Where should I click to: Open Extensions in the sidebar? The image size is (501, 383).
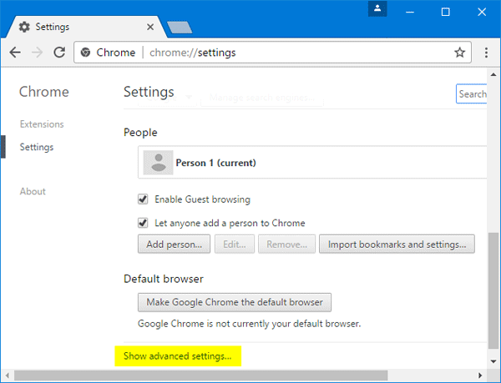(42, 124)
